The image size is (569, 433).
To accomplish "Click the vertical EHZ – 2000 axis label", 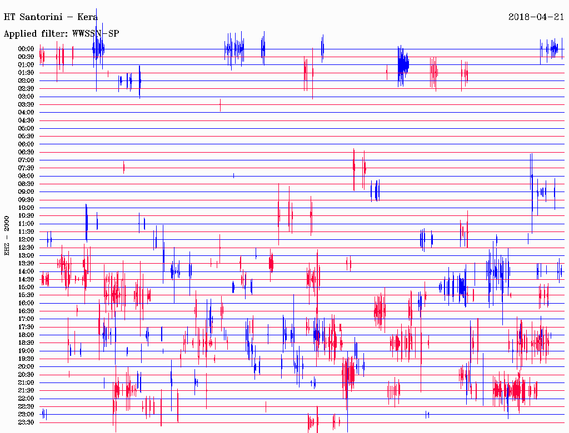I will [x=7, y=235].
